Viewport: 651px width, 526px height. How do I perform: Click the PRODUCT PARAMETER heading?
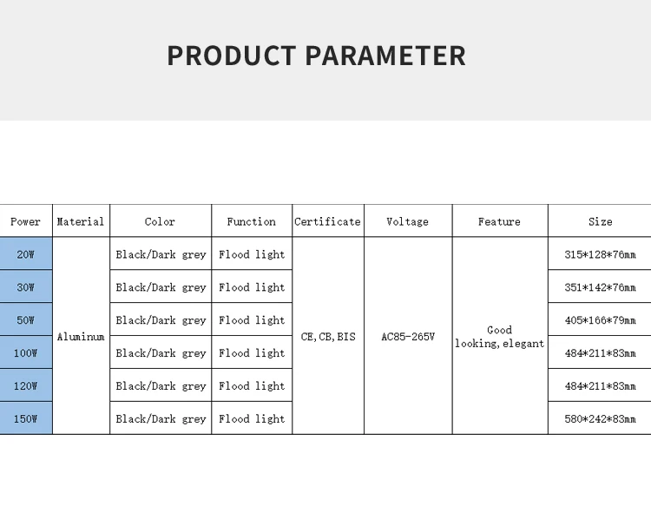[x=316, y=56]
